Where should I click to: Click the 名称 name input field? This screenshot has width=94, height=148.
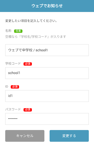coord(47,50)
